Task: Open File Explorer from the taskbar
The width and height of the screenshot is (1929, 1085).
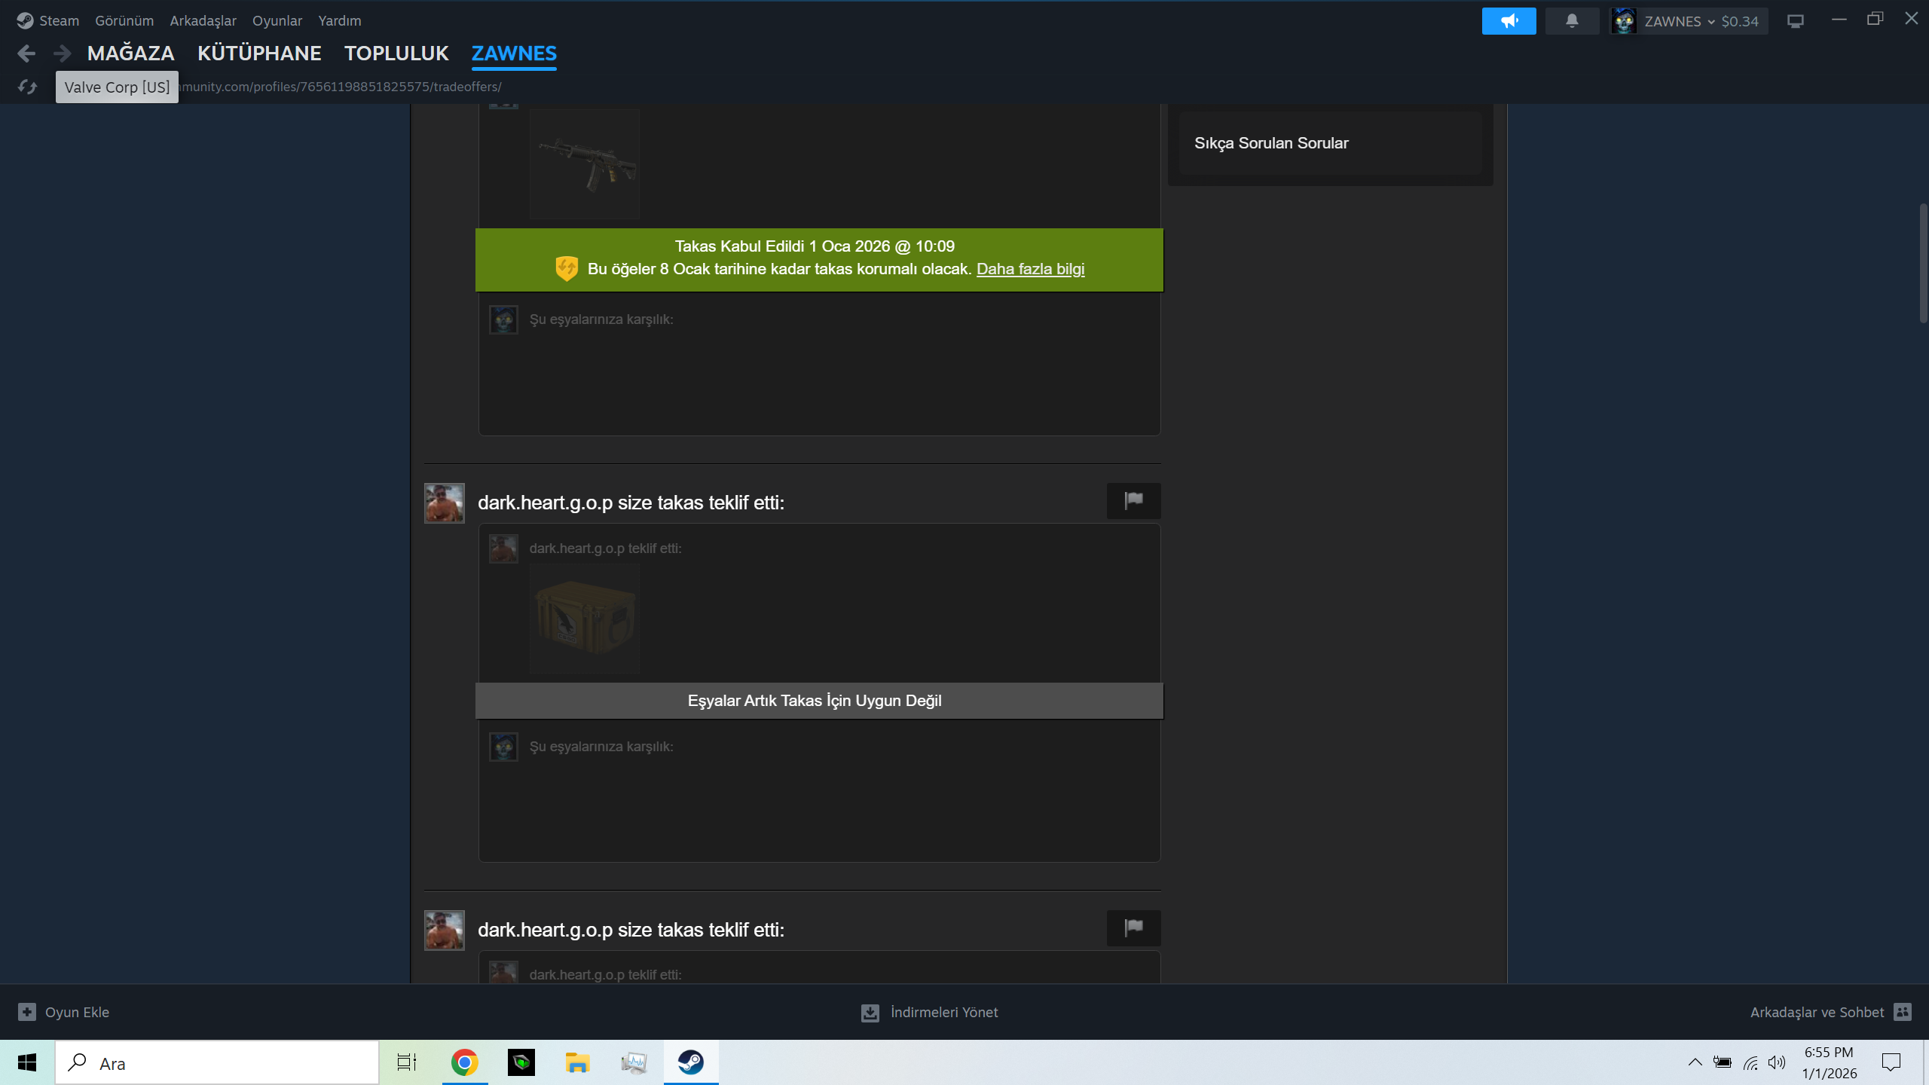Action: click(578, 1062)
